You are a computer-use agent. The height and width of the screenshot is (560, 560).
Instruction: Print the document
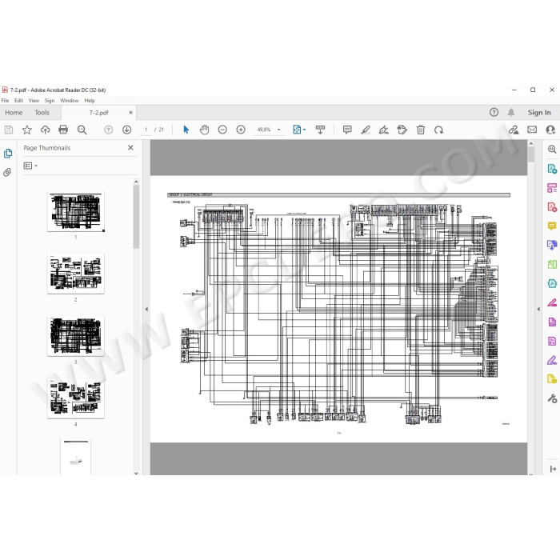pyautogui.click(x=63, y=130)
